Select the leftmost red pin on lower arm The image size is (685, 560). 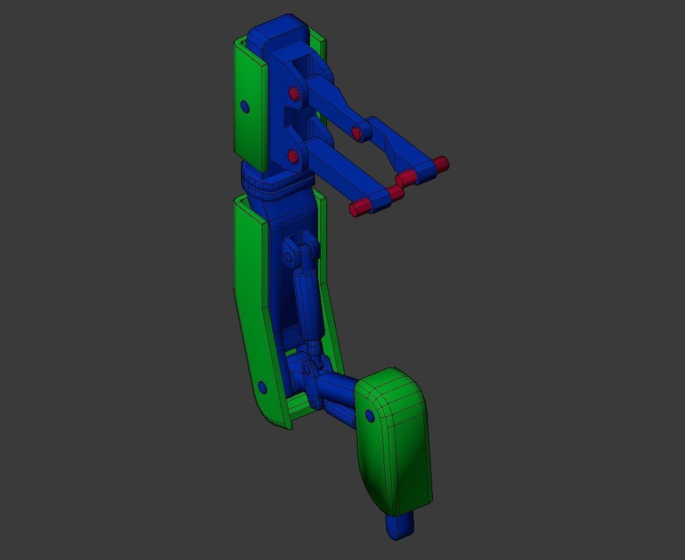click(x=360, y=208)
